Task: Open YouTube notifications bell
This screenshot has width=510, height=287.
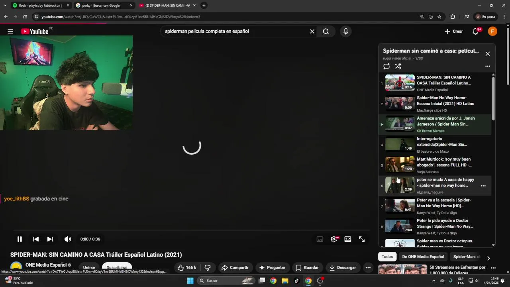Action: pyautogui.click(x=475, y=31)
